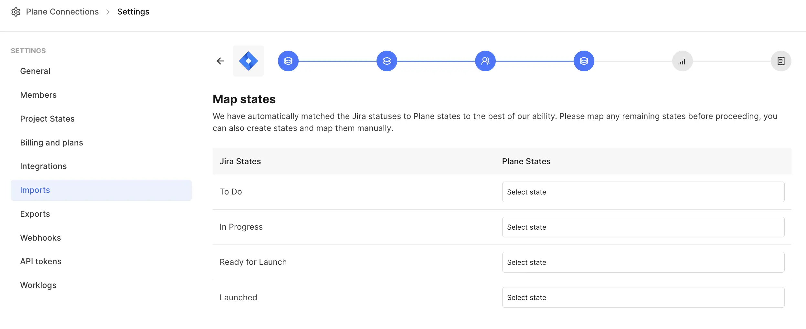This screenshot has height=329, width=806.
Task: Open General settings section
Action: pyautogui.click(x=35, y=71)
